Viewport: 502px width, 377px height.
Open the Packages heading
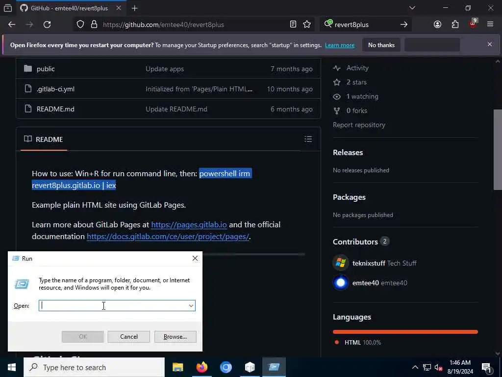click(x=349, y=197)
